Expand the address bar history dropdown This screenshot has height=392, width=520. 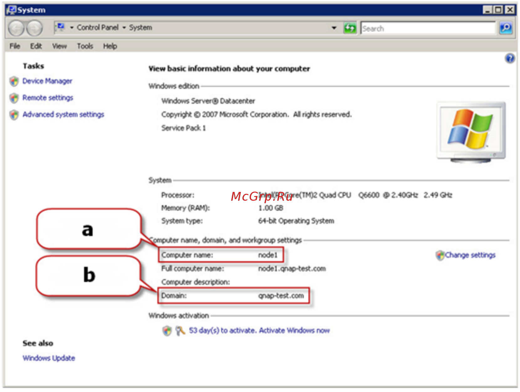tap(334, 28)
